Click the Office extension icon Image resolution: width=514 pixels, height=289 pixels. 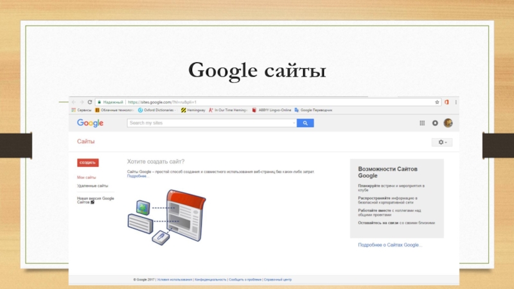(447, 102)
